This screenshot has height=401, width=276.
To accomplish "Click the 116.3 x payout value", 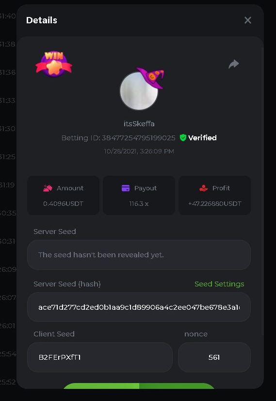I will click(139, 204).
